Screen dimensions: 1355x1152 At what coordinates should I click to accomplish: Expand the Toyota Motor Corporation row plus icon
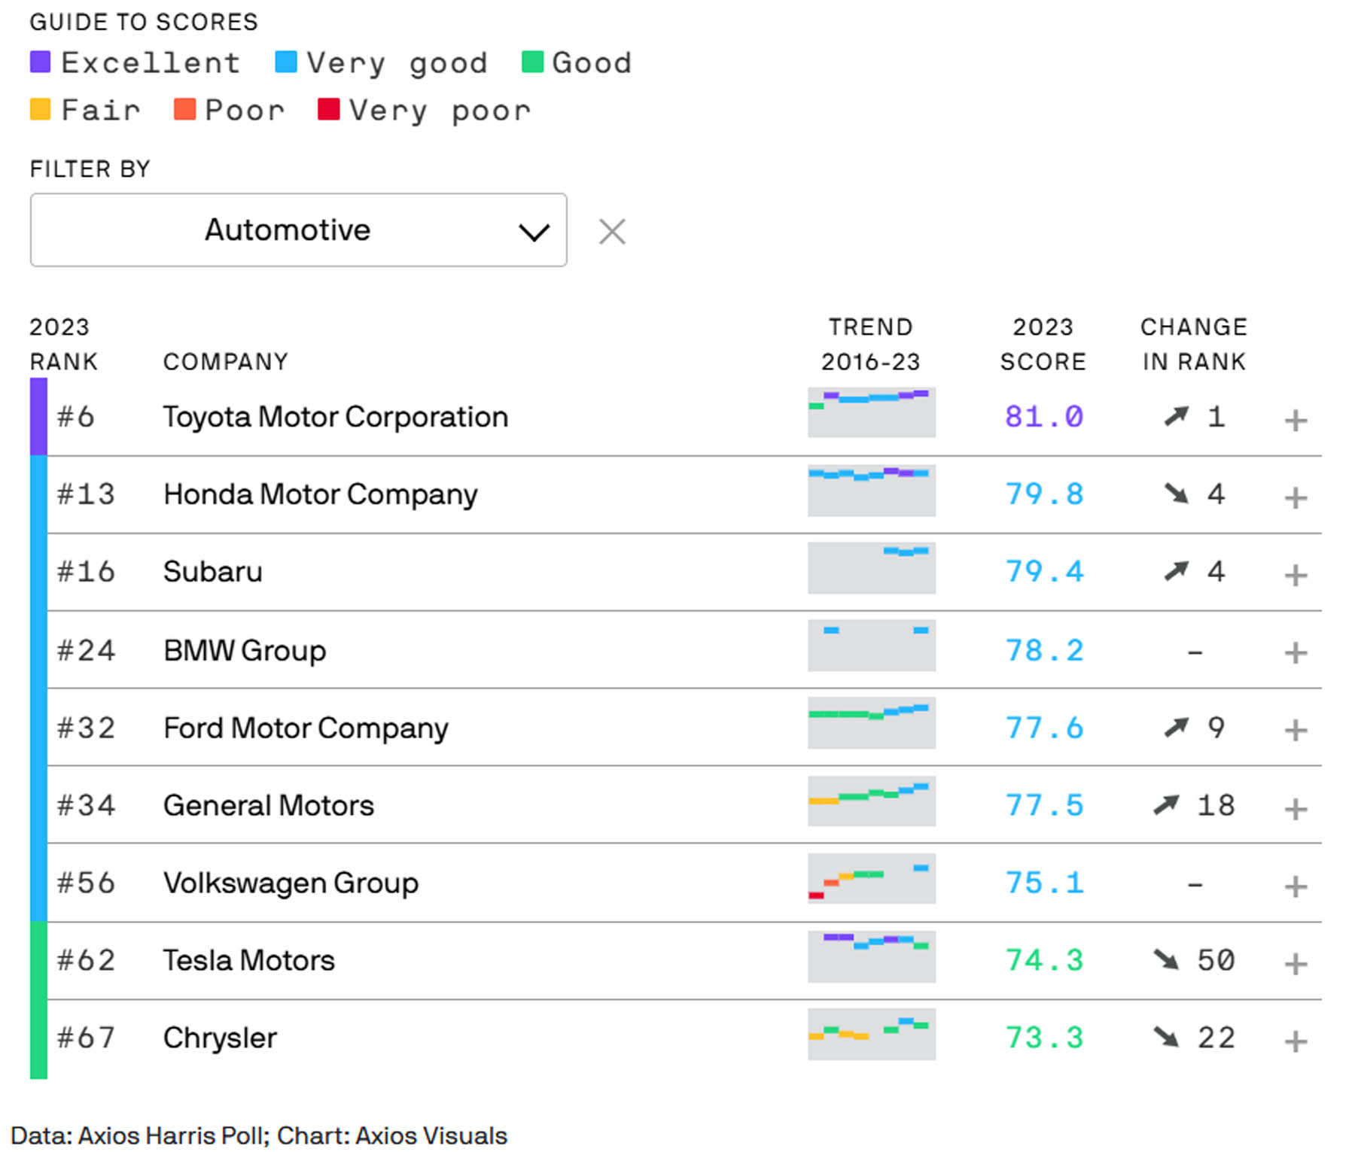[1295, 420]
